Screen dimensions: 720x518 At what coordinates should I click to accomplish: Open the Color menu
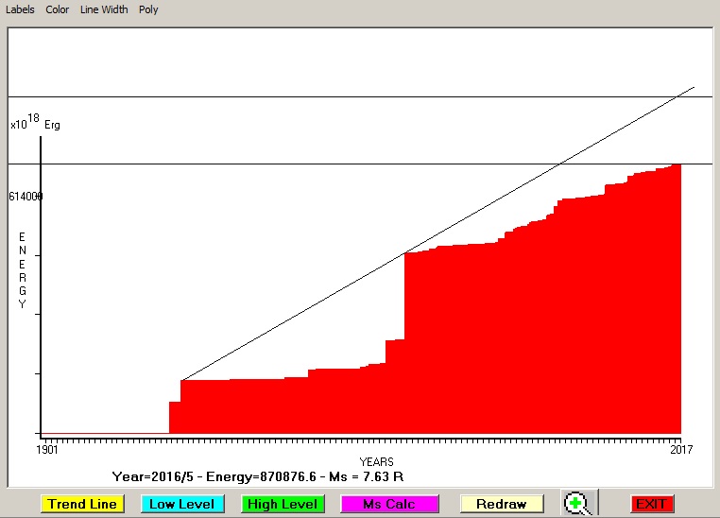click(57, 9)
